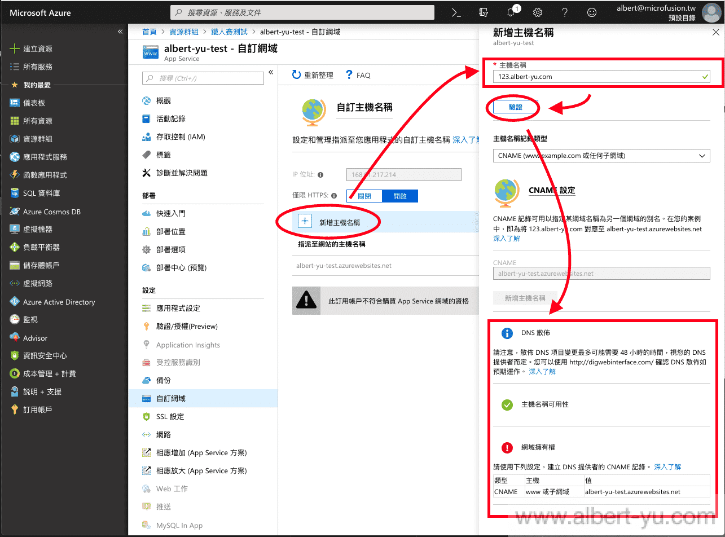Viewport: 725px width, 537px height.
Task: Click the resource menu search box
Action: pyautogui.click(x=203, y=78)
